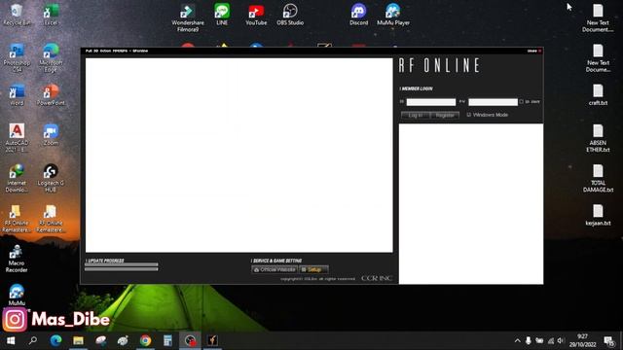Viewport: 623px width, 350px height.
Task: Open Chrome from the taskbar
Action: pyautogui.click(x=145, y=340)
